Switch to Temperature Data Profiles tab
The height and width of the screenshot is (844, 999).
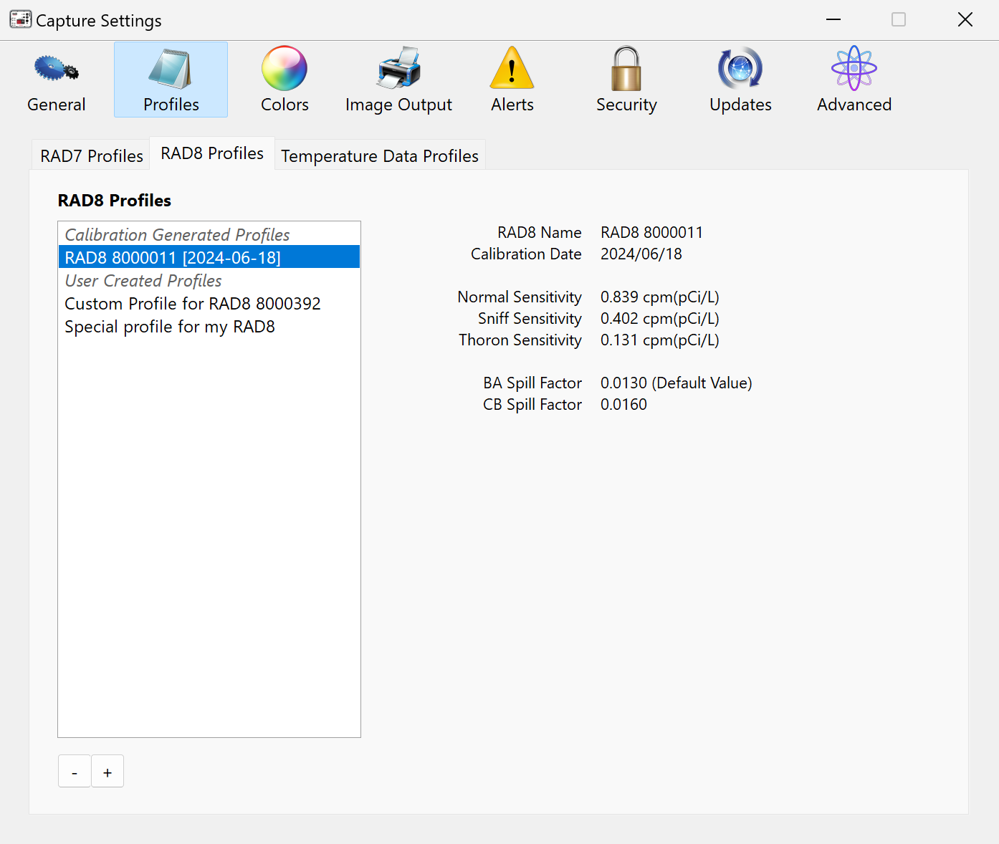point(380,156)
